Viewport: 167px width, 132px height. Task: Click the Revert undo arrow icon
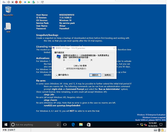tap(38, 2)
